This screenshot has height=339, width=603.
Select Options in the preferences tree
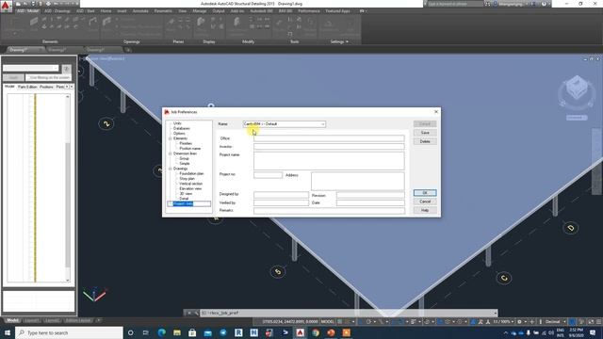[179, 134]
